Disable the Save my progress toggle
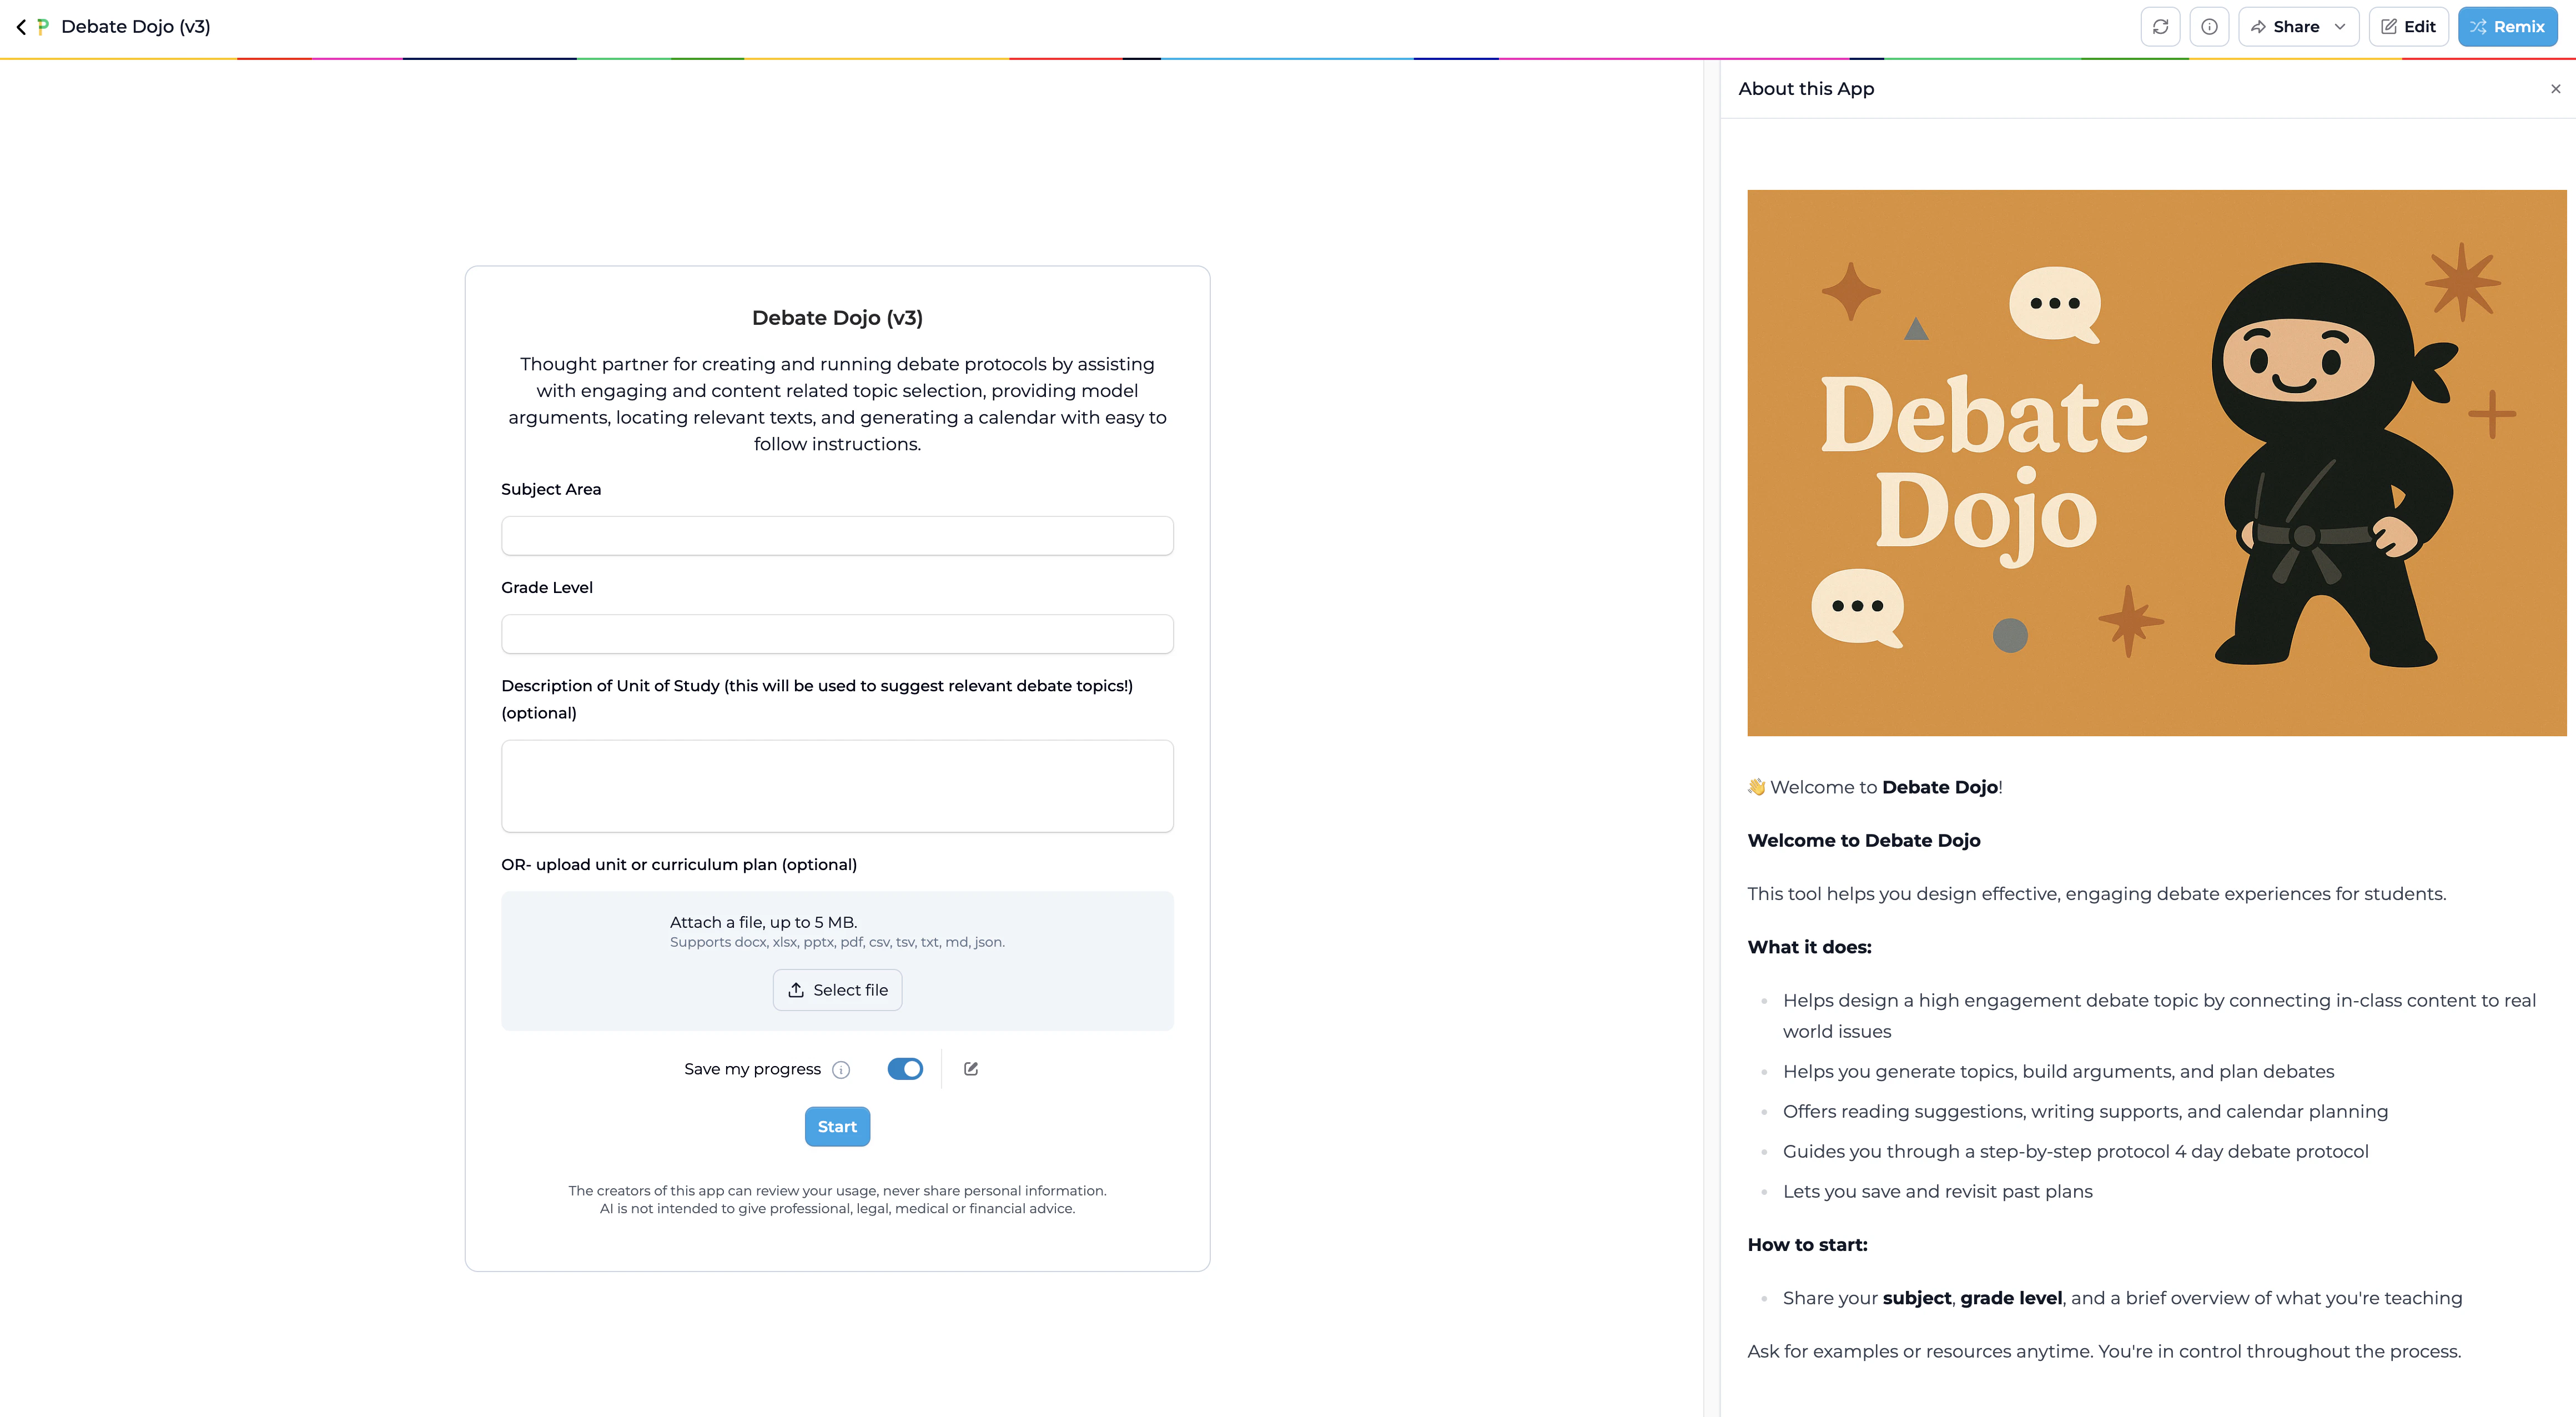The width and height of the screenshot is (2576, 1417). point(905,1069)
